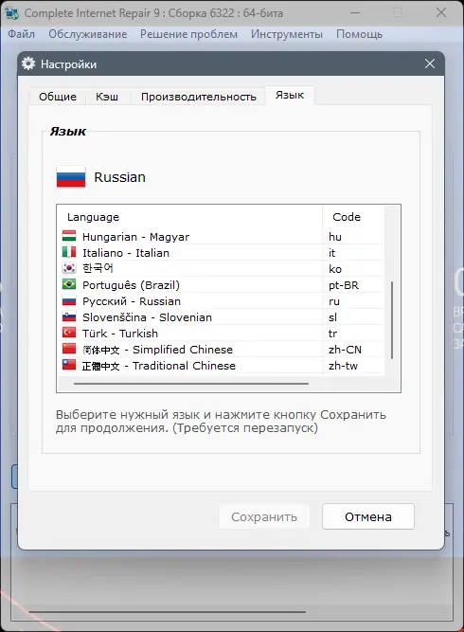
Task: Click the Language column header
Action: pos(189,217)
